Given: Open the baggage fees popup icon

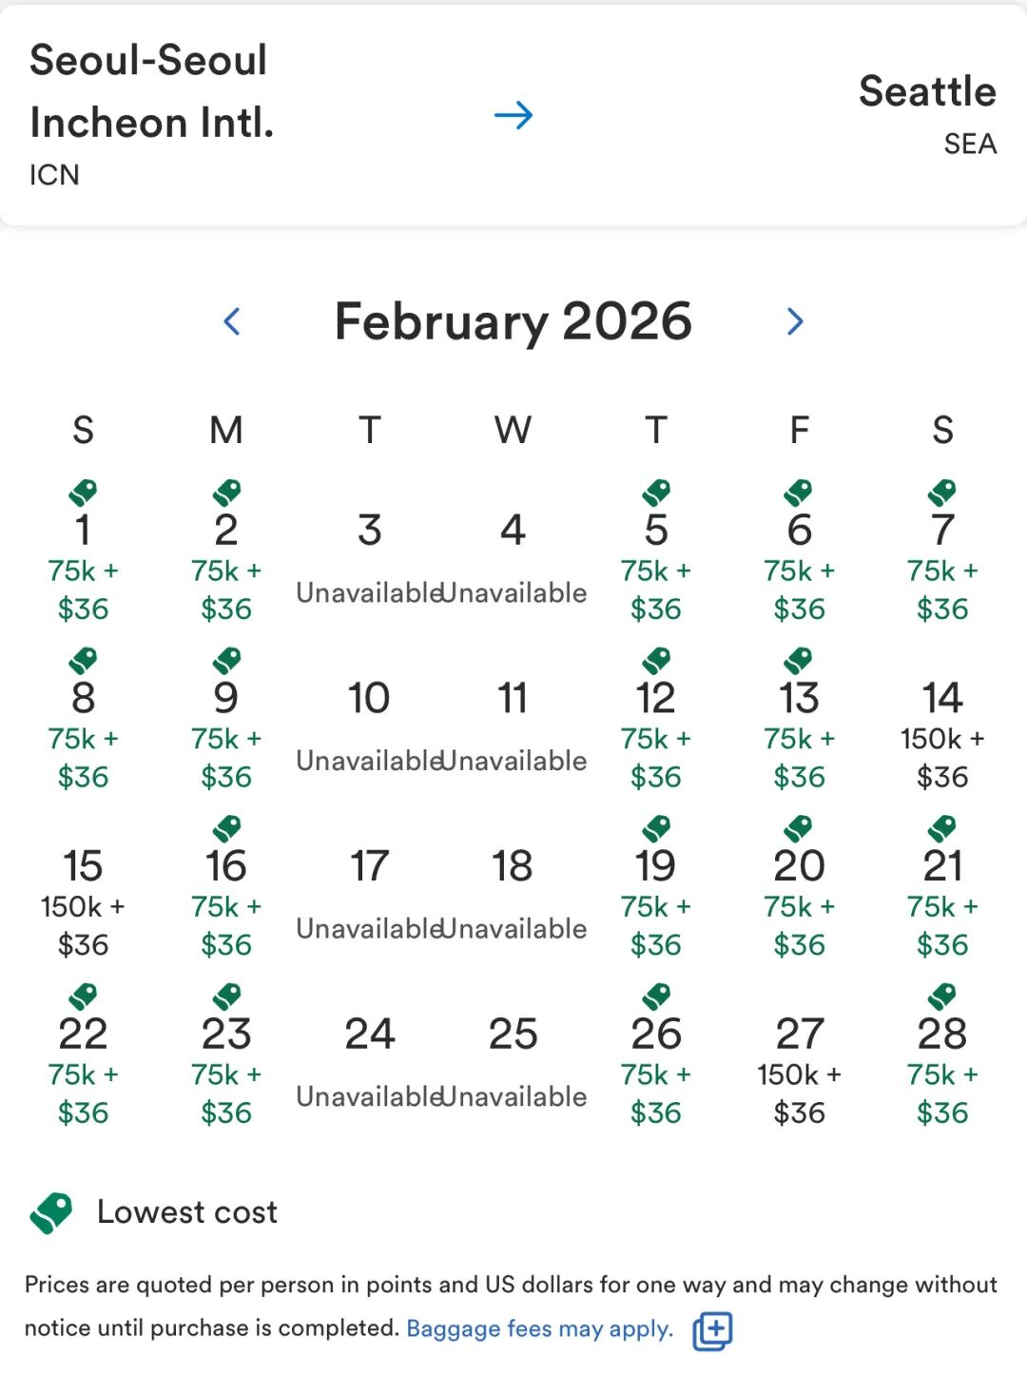Looking at the screenshot, I should tap(712, 1330).
